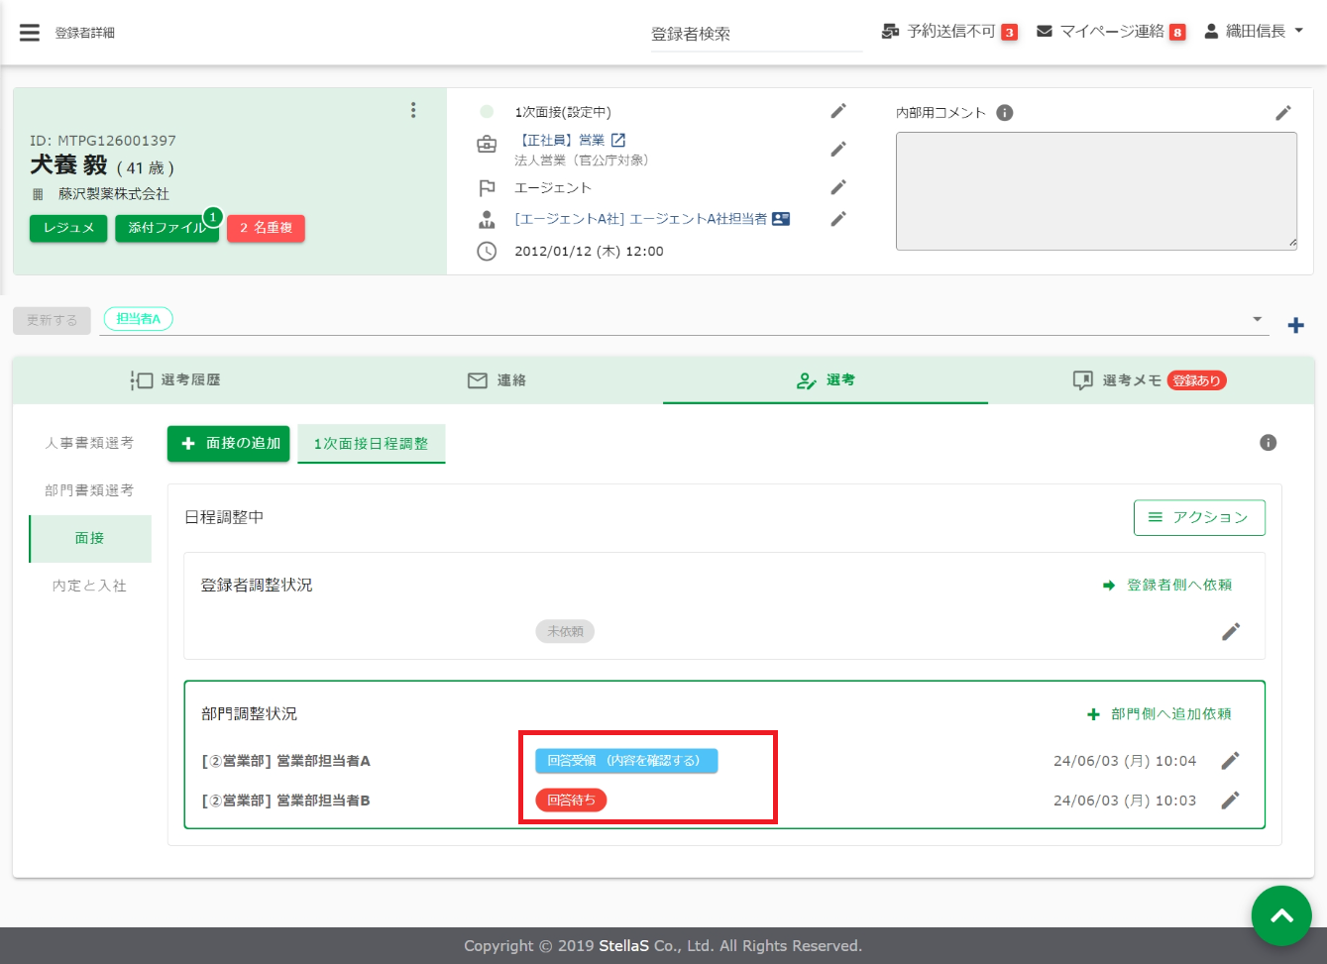Image resolution: width=1327 pixels, height=964 pixels.
Task: Click the 登録者側へ依頼 link
Action: [x=1168, y=586]
